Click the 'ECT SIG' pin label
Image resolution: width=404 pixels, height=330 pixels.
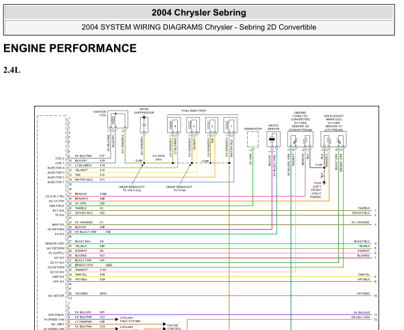[x=58, y=210]
